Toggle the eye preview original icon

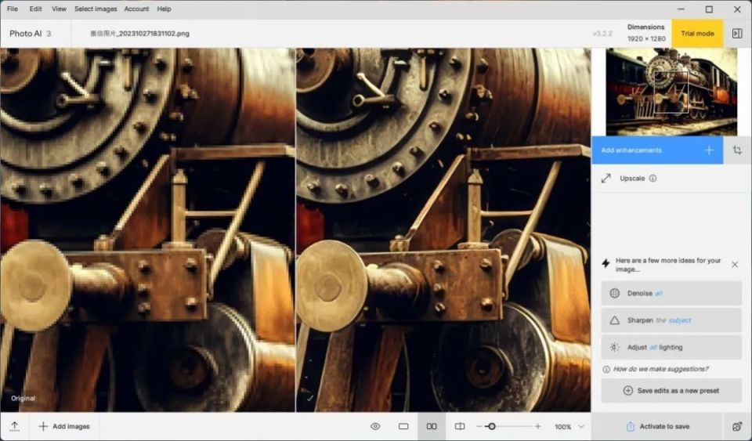click(x=375, y=426)
